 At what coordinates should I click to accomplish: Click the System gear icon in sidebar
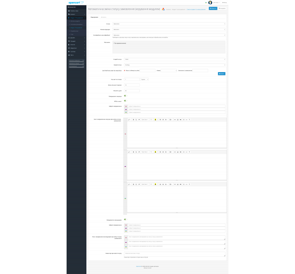(69, 51)
